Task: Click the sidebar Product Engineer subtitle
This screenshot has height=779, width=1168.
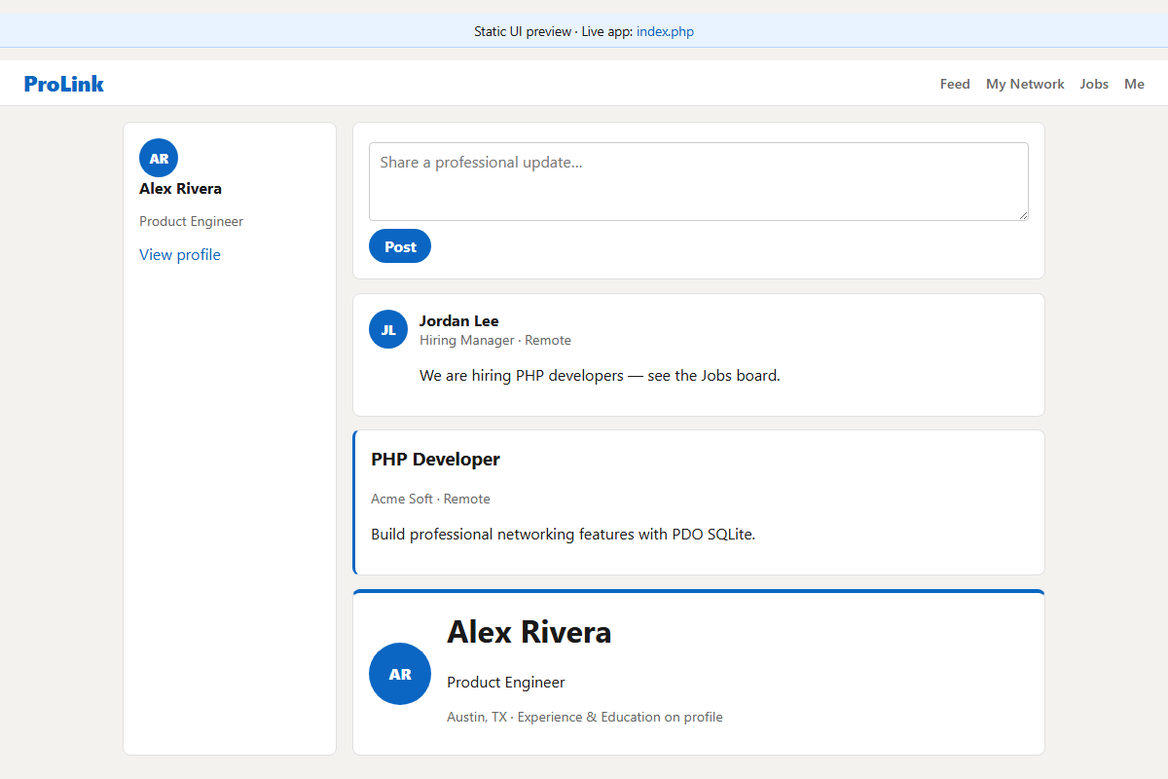Action: [191, 221]
